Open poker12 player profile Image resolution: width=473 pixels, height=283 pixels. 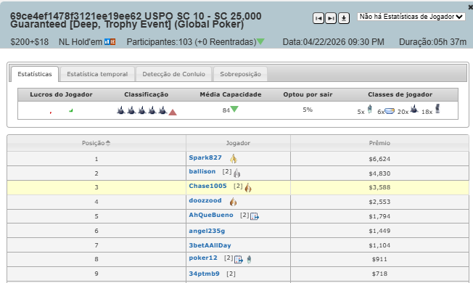203,258
